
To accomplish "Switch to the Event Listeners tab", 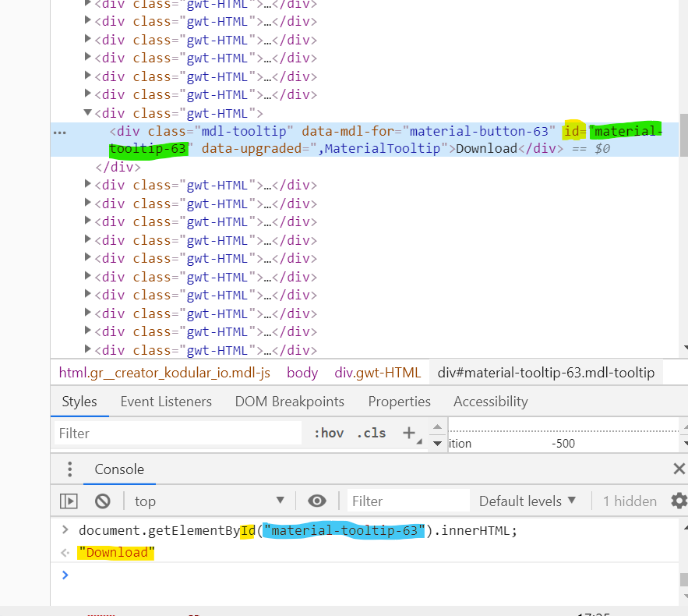I will point(166,402).
